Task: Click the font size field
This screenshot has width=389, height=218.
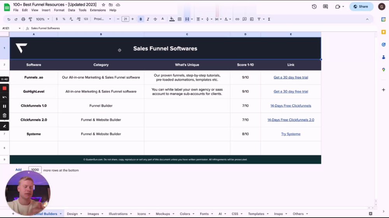Action: coord(125,19)
